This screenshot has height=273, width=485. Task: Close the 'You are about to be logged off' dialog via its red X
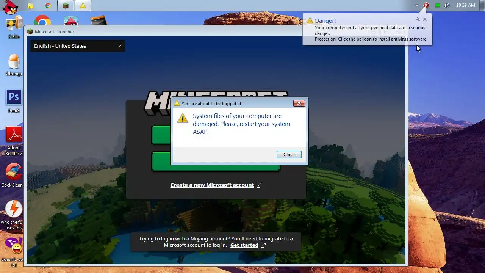pos(299,103)
